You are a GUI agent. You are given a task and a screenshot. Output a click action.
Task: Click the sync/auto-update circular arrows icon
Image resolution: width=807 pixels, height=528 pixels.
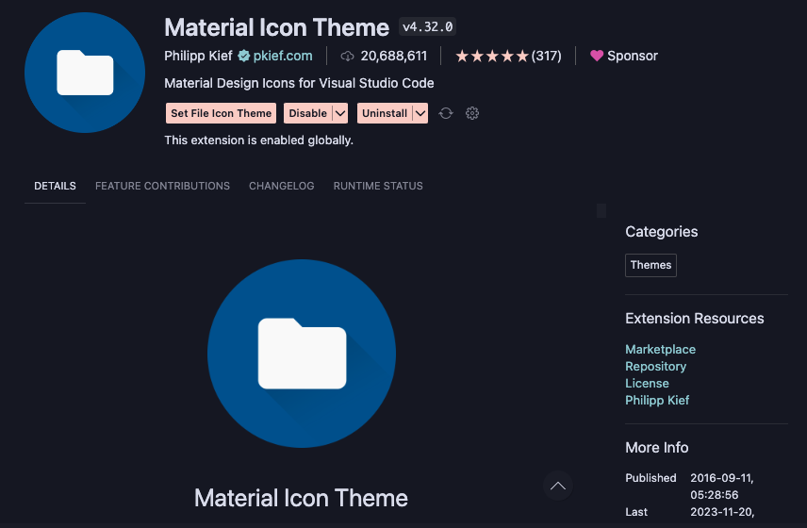(446, 113)
